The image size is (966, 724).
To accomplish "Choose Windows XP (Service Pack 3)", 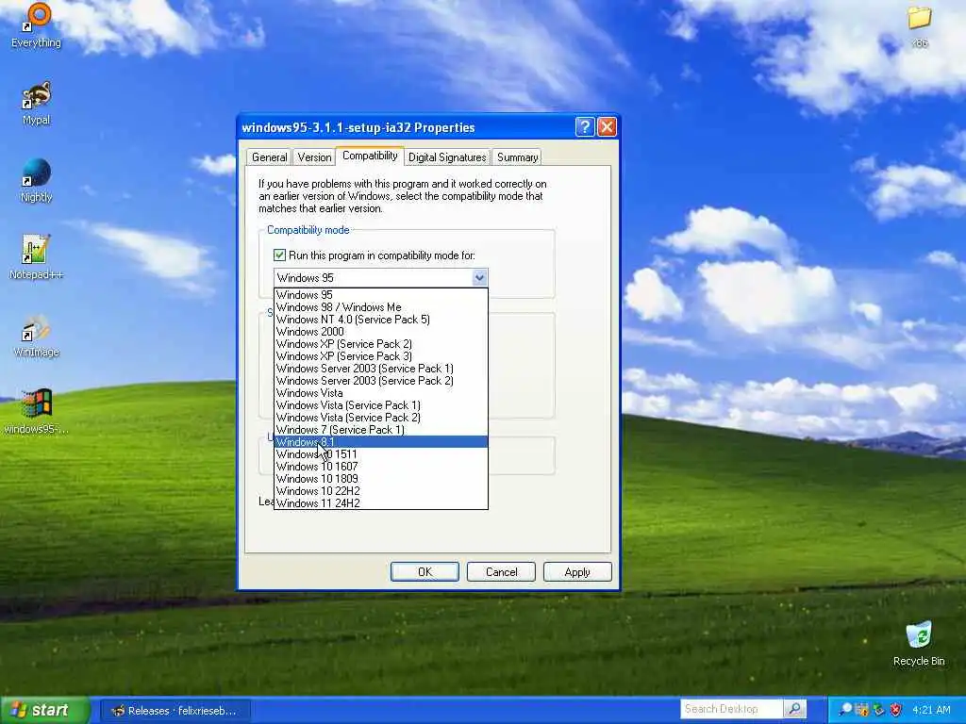I will pyautogui.click(x=381, y=355).
